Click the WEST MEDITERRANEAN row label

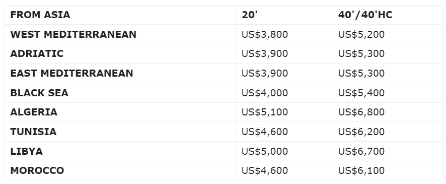tap(73, 34)
